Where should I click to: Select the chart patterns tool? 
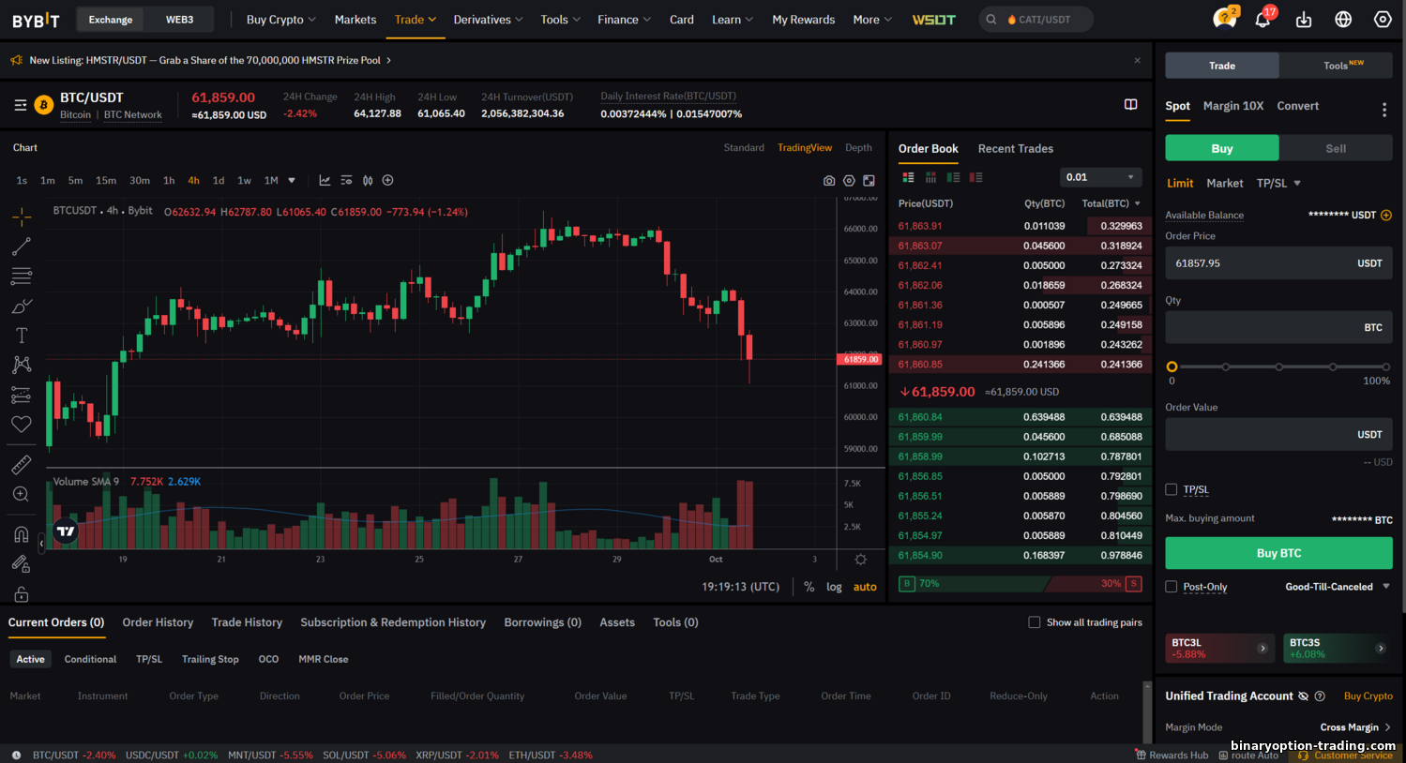[x=22, y=365]
